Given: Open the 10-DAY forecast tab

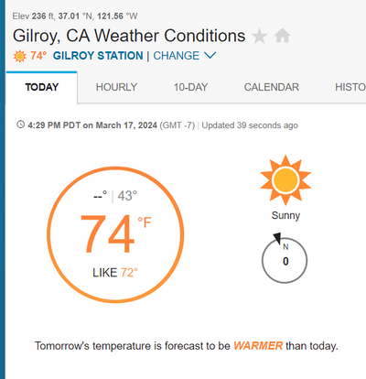Looking at the screenshot, I should [190, 87].
